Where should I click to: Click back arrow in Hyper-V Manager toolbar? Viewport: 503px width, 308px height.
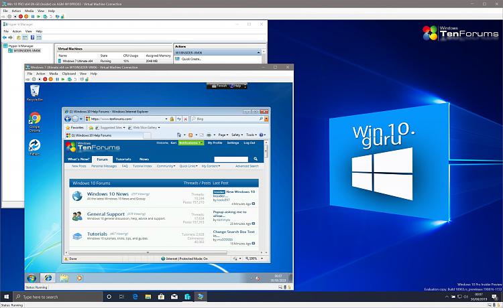tap(5, 37)
